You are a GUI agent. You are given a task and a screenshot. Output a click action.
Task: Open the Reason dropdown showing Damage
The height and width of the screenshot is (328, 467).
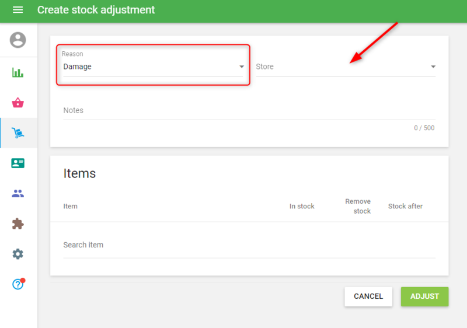coord(153,67)
